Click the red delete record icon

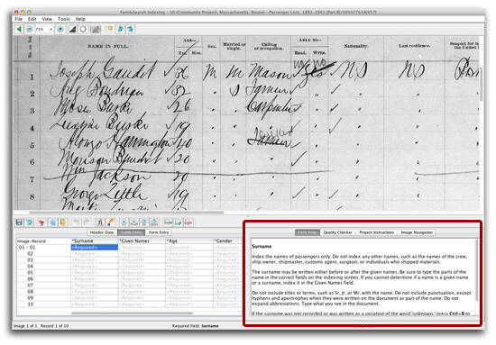point(188,222)
